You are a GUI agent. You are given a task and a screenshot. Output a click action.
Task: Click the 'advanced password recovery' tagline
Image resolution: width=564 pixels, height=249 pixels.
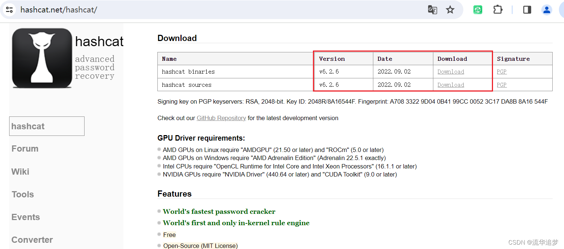click(95, 67)
